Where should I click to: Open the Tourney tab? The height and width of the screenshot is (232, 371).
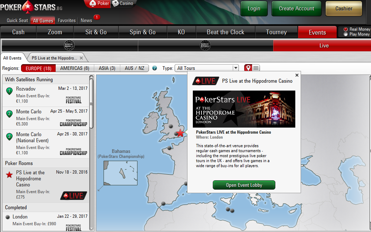click(x=276, y=32)
